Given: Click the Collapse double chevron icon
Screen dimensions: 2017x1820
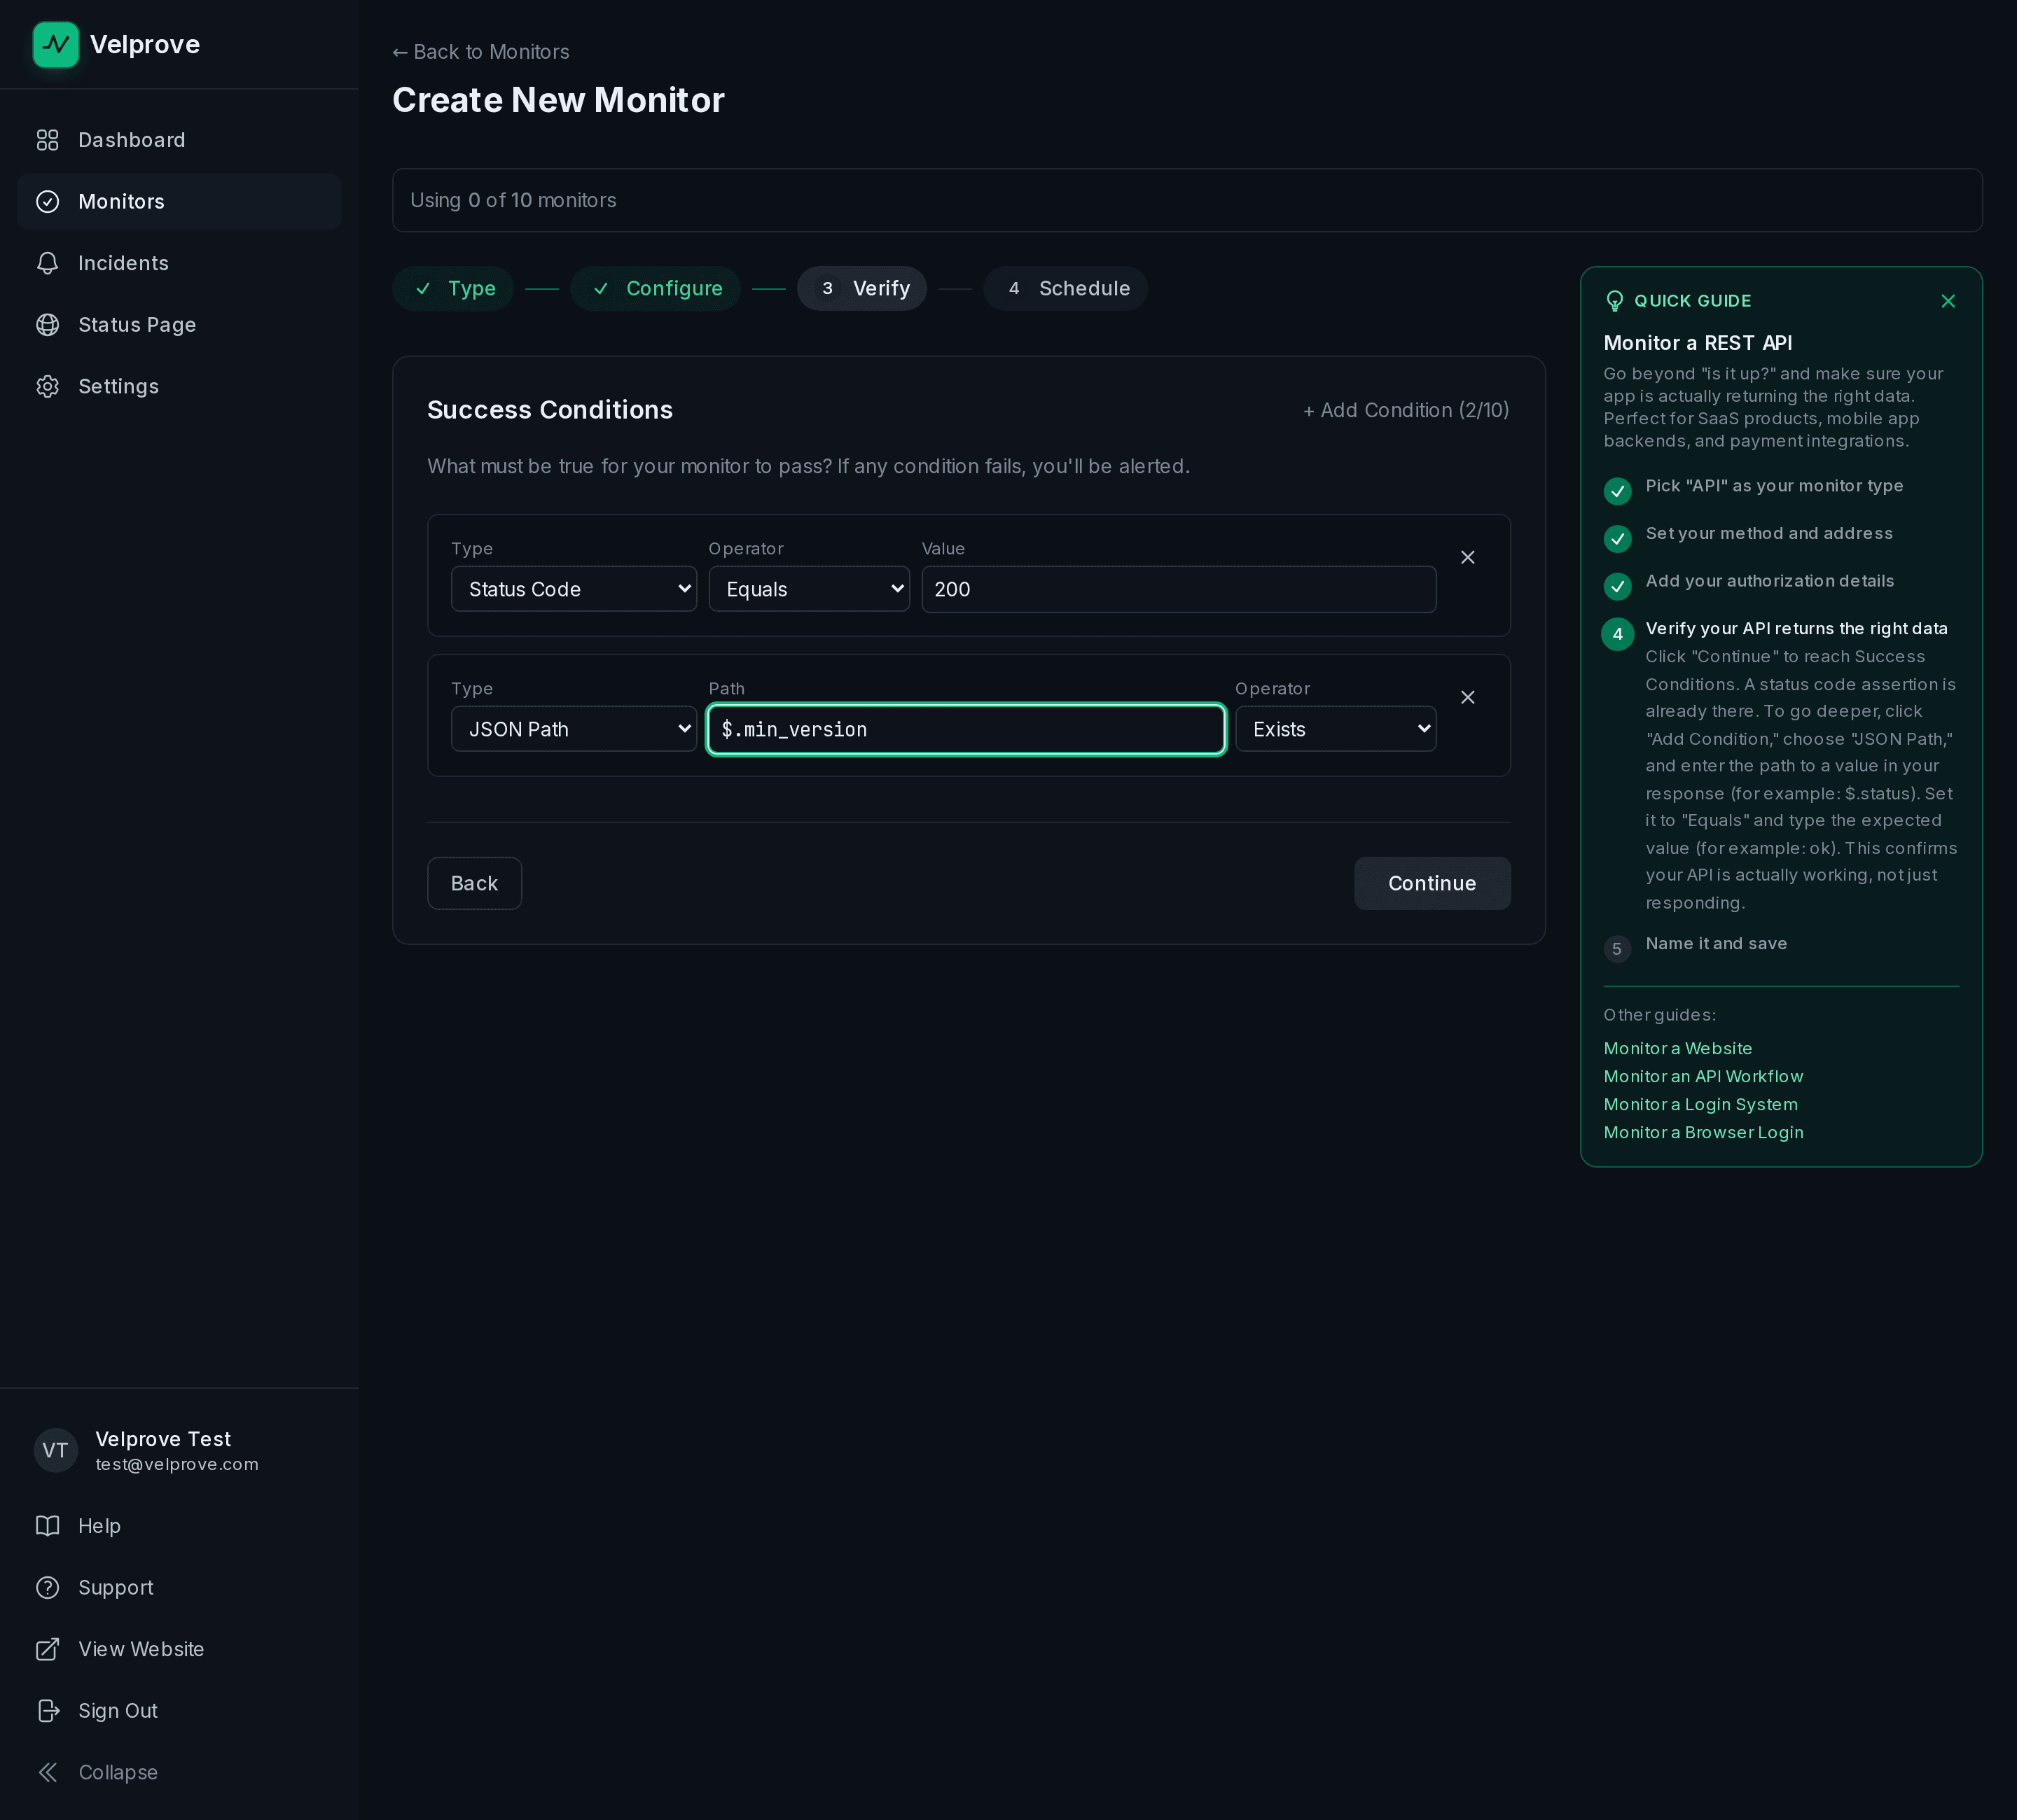Looking at the screenshot, I should click(x=47, y=1772).
